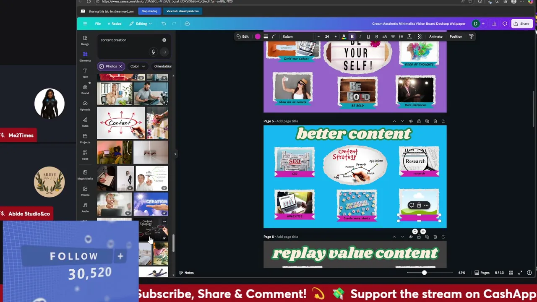The height and width of the screenshot is (302, 537).
Task: Click the Animate button
Action: click(435, 36)
